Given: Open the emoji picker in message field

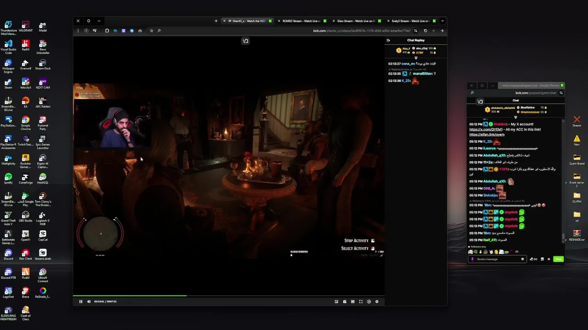Looking at the screenshot, I should tap(522, 259).
